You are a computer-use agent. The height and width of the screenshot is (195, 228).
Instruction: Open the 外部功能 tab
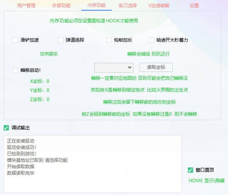point(61,5)
